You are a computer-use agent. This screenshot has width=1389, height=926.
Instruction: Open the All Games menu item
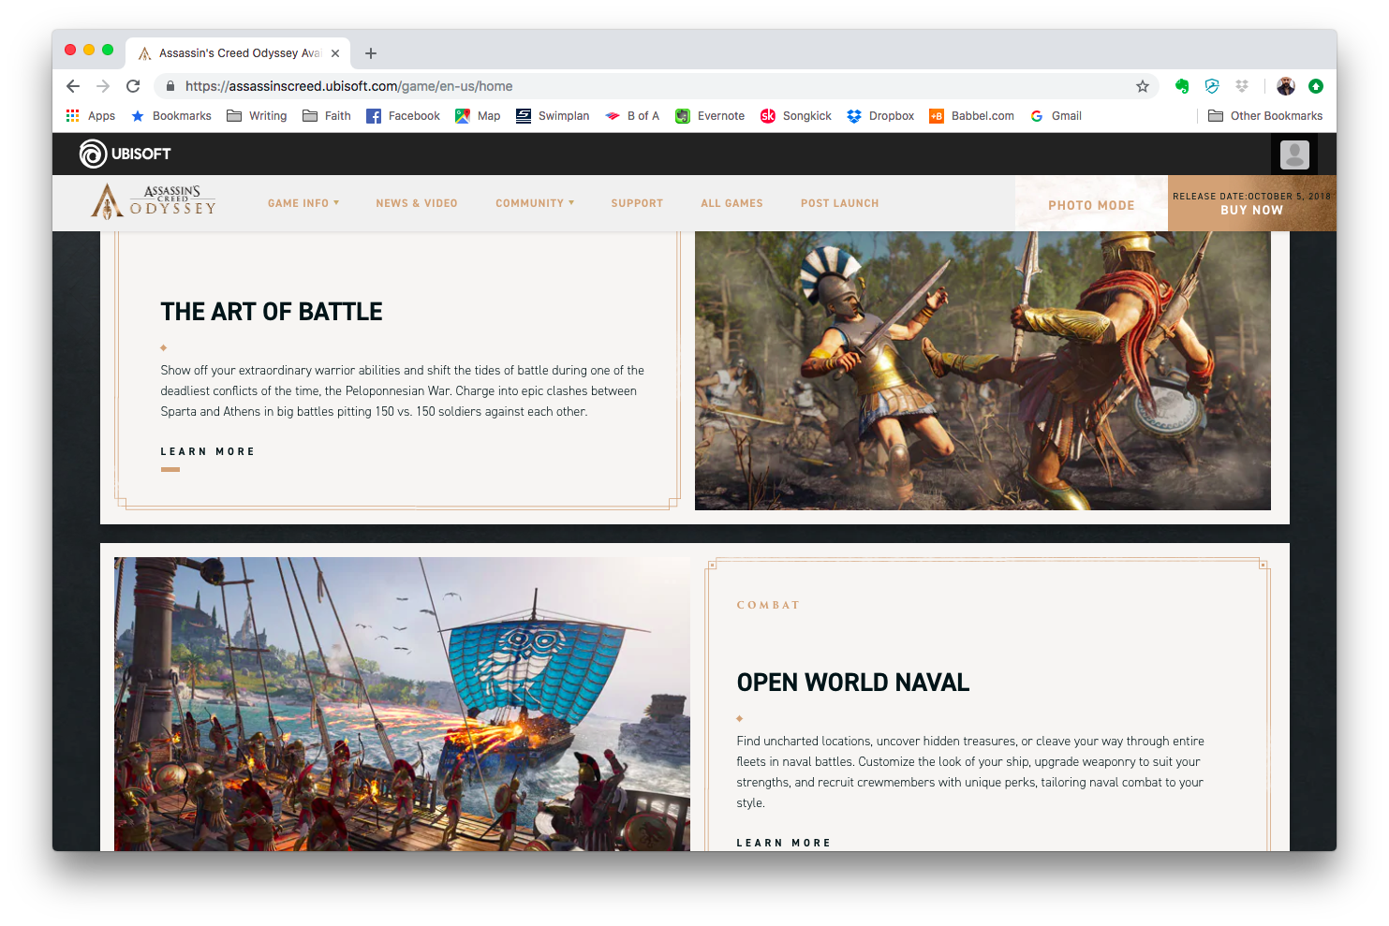coord(731,203)
